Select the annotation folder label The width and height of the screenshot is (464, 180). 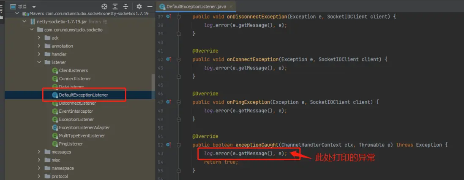62,46
